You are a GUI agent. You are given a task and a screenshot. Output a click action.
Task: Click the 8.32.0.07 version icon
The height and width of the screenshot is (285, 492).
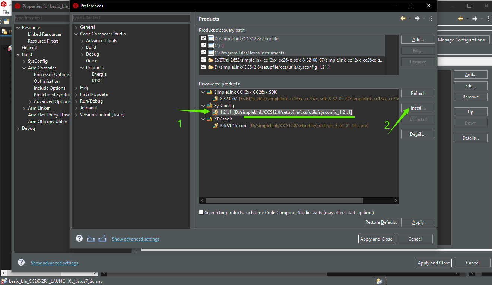pyautogui.click(x=216, y=99)
